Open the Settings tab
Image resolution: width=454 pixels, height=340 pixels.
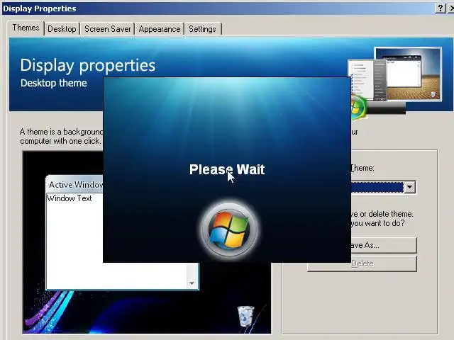[202, 29]
